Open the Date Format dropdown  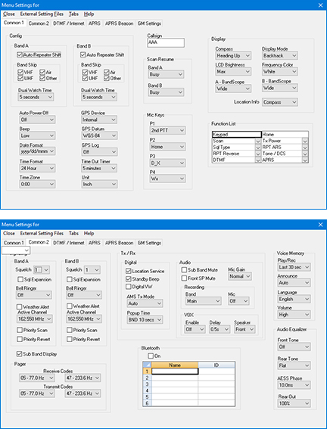(37, 151)
